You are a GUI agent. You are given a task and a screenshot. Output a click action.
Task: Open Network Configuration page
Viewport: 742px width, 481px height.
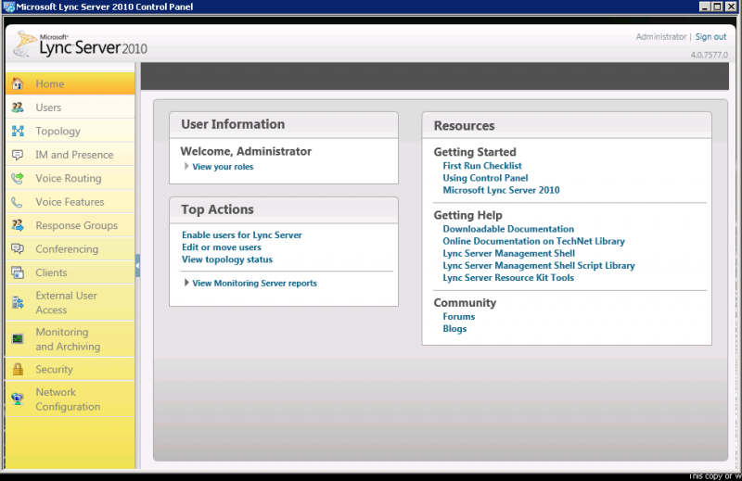(x=70, y=399)
